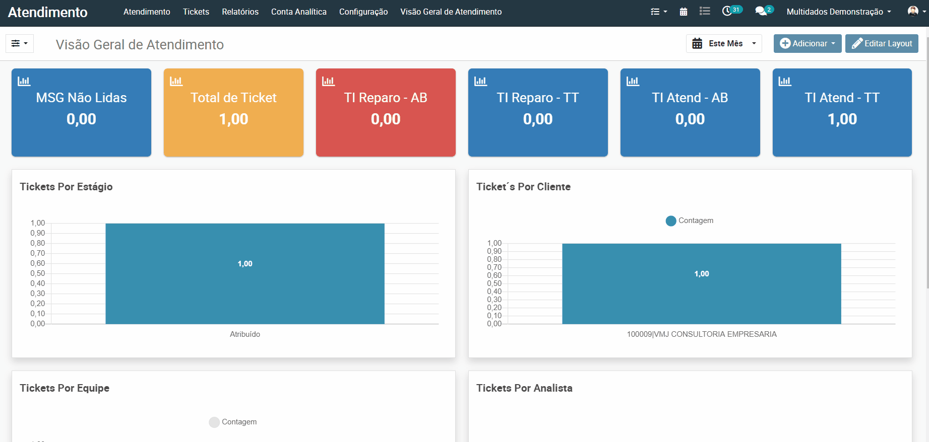Click chart icon on MSG Não Lidas card
Viewport: 929px width, 442px height.
pyautogui.click(x=24, y=81)
